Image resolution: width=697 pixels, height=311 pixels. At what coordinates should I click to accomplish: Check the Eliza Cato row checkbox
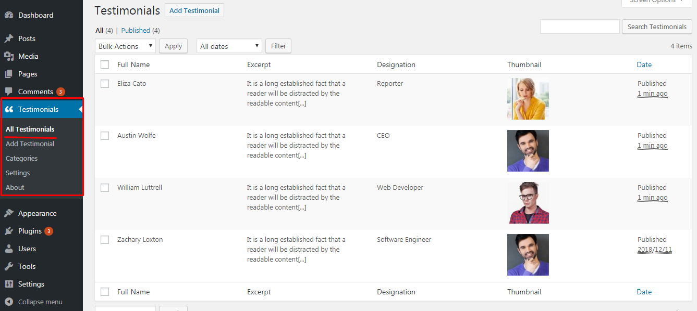pos(105,84)
